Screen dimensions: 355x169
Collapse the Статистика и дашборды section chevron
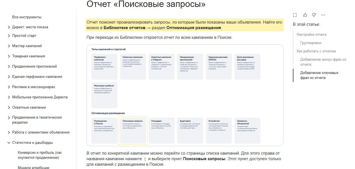pos(9,143)
